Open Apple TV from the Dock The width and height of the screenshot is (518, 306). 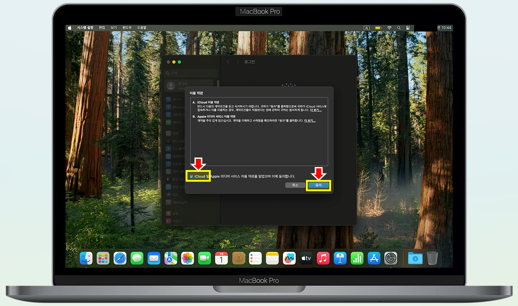pos(306,258)
